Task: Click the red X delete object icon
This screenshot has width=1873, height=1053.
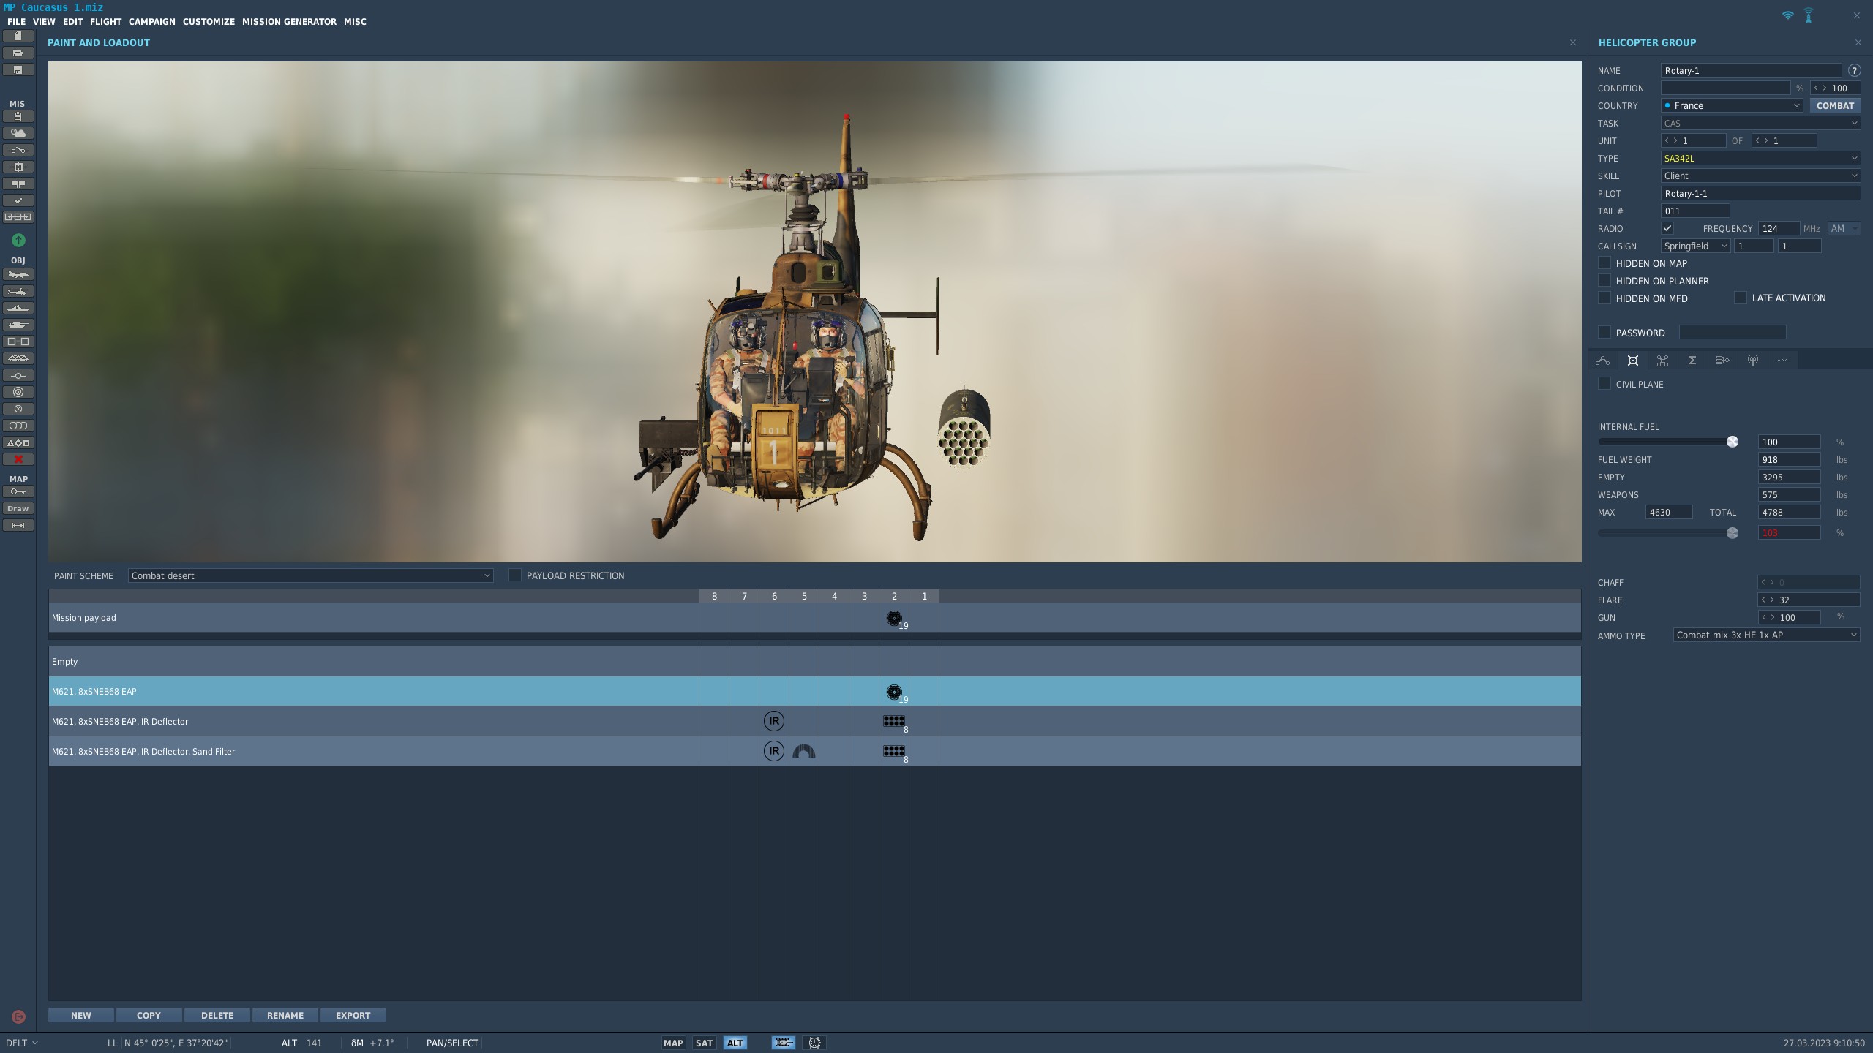Action: (x=18, y=459)
